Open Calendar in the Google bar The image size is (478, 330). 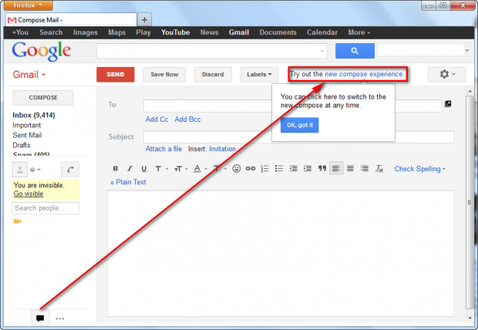pos(322,32)
